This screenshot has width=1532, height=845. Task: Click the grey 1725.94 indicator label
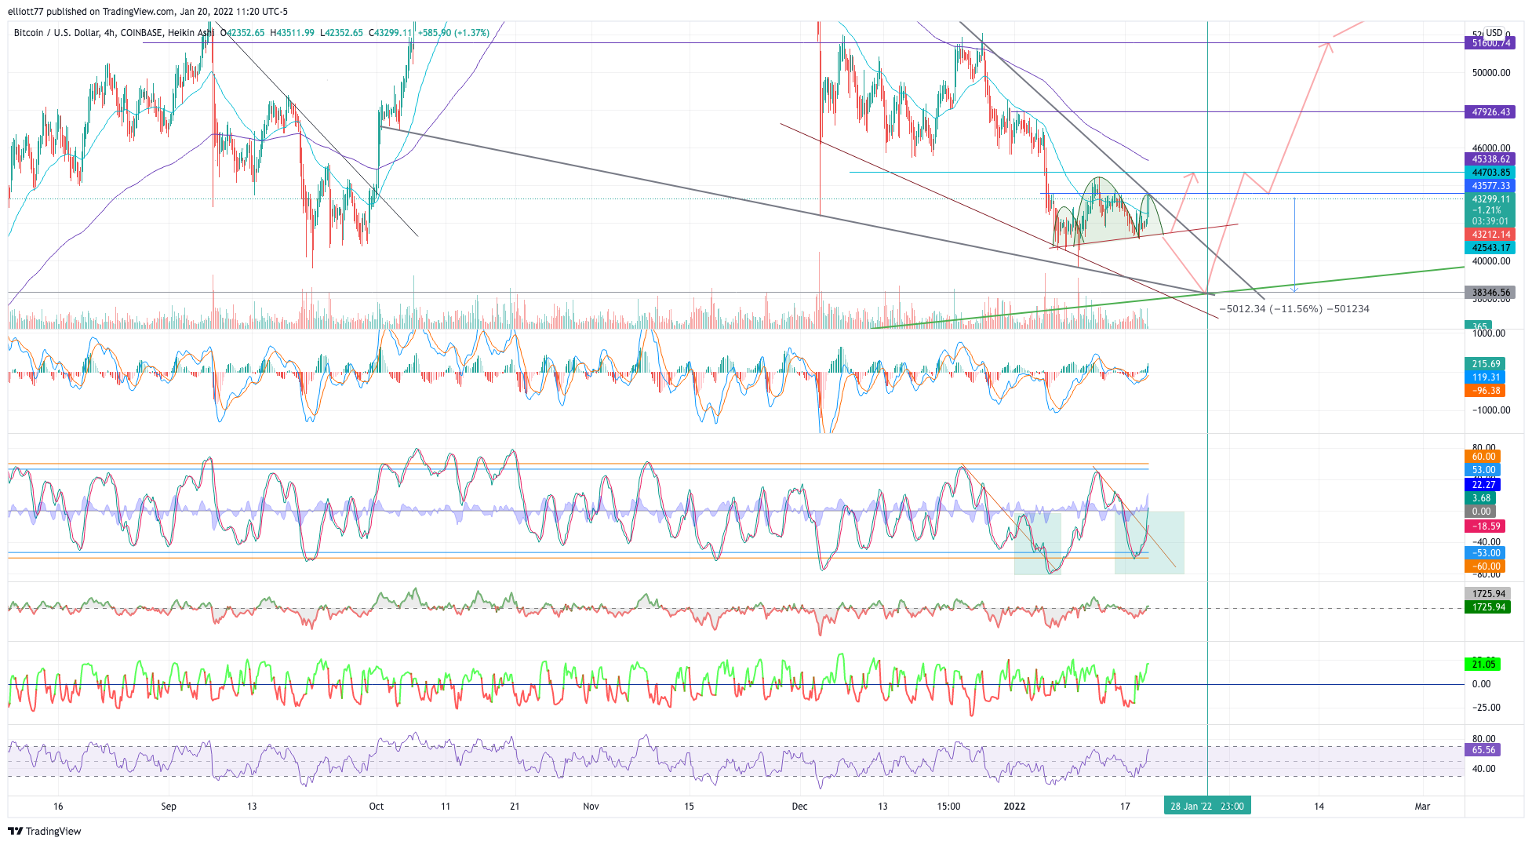click(1487, 594)
